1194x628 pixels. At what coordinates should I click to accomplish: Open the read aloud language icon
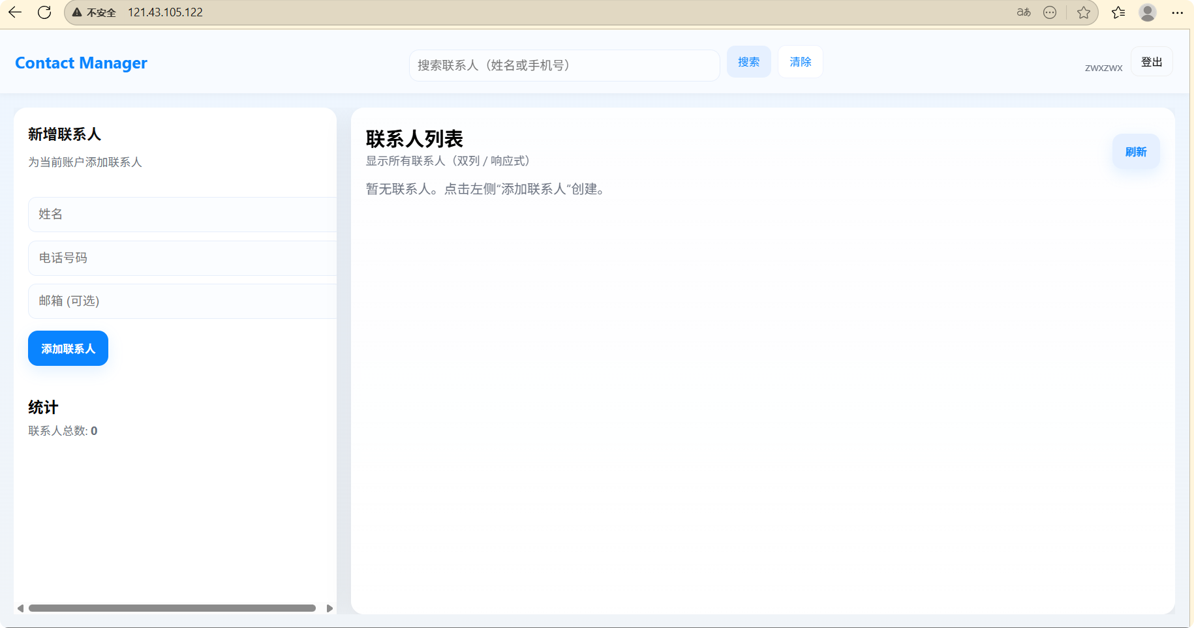coord(1022,12)
